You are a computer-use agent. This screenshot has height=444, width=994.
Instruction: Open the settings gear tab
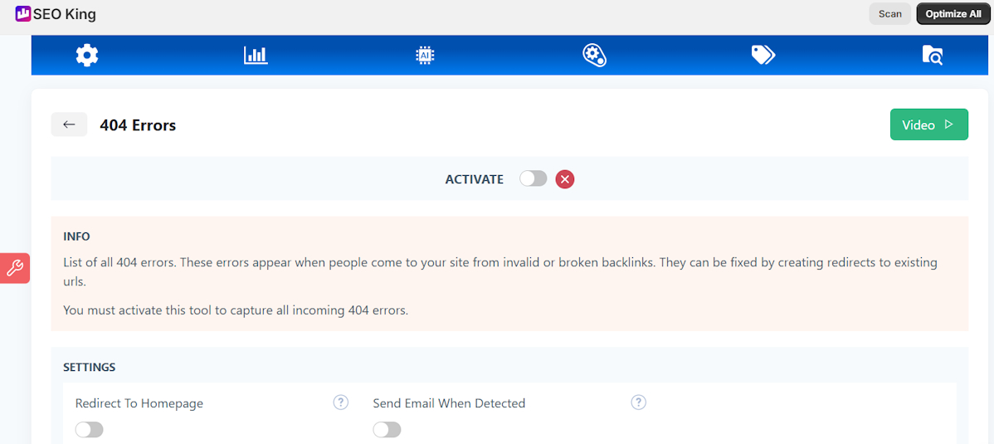click(87, 56)
